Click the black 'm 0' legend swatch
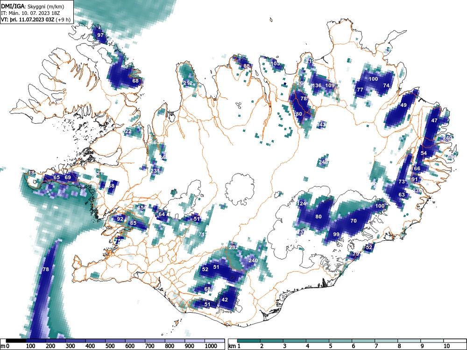Image resolution: width=467 pixels, height=350 pixels. (16, 341)
